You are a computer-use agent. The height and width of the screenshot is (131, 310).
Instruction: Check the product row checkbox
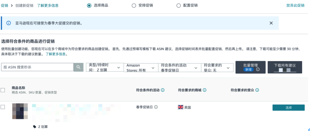tap(3, 107)
